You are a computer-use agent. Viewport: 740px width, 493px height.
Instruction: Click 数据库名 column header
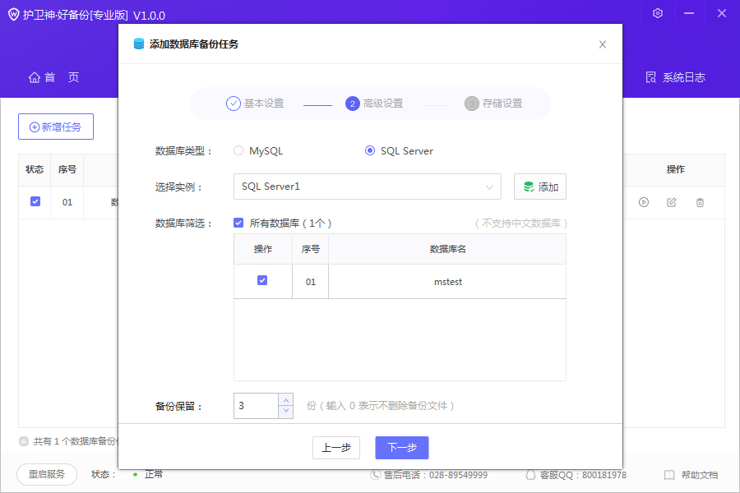pos(447,249)
